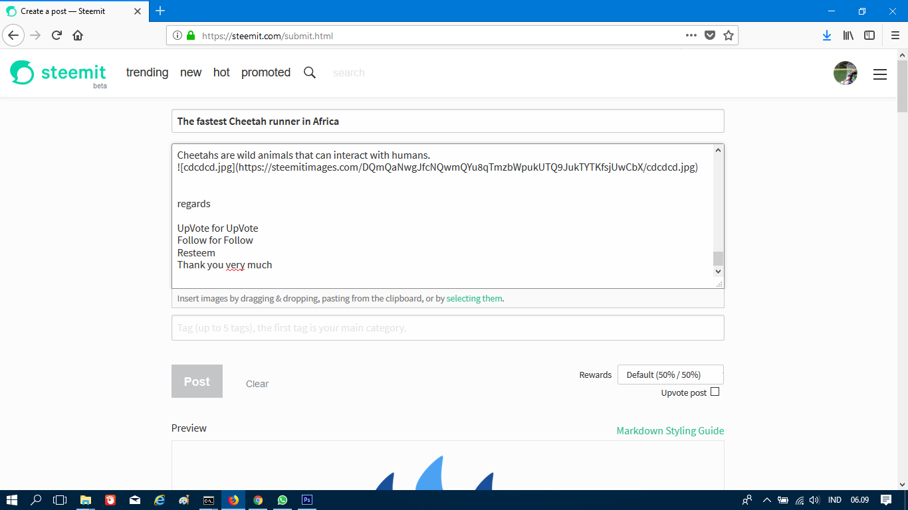The height and width of the screenshot is (510, 908).
Task: Open Firefox library icon
Action: (x=848, y=35)
